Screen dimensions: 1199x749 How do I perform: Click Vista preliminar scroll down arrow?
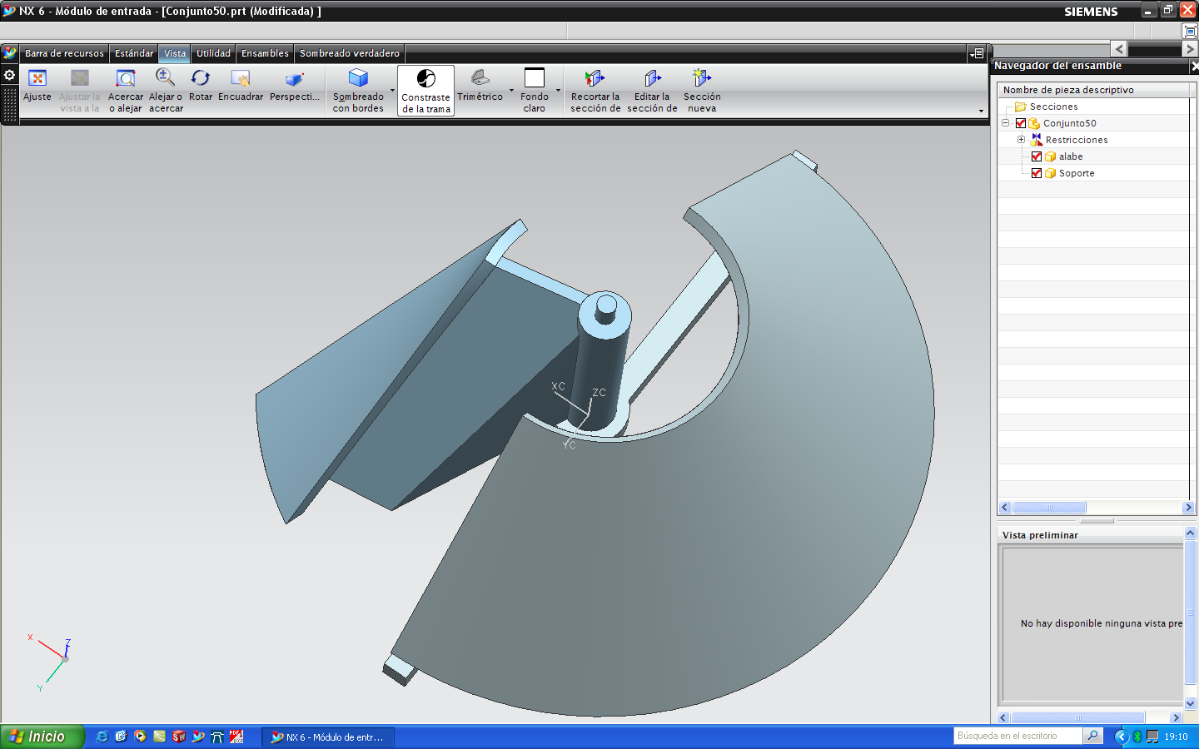coord(1190,703)
